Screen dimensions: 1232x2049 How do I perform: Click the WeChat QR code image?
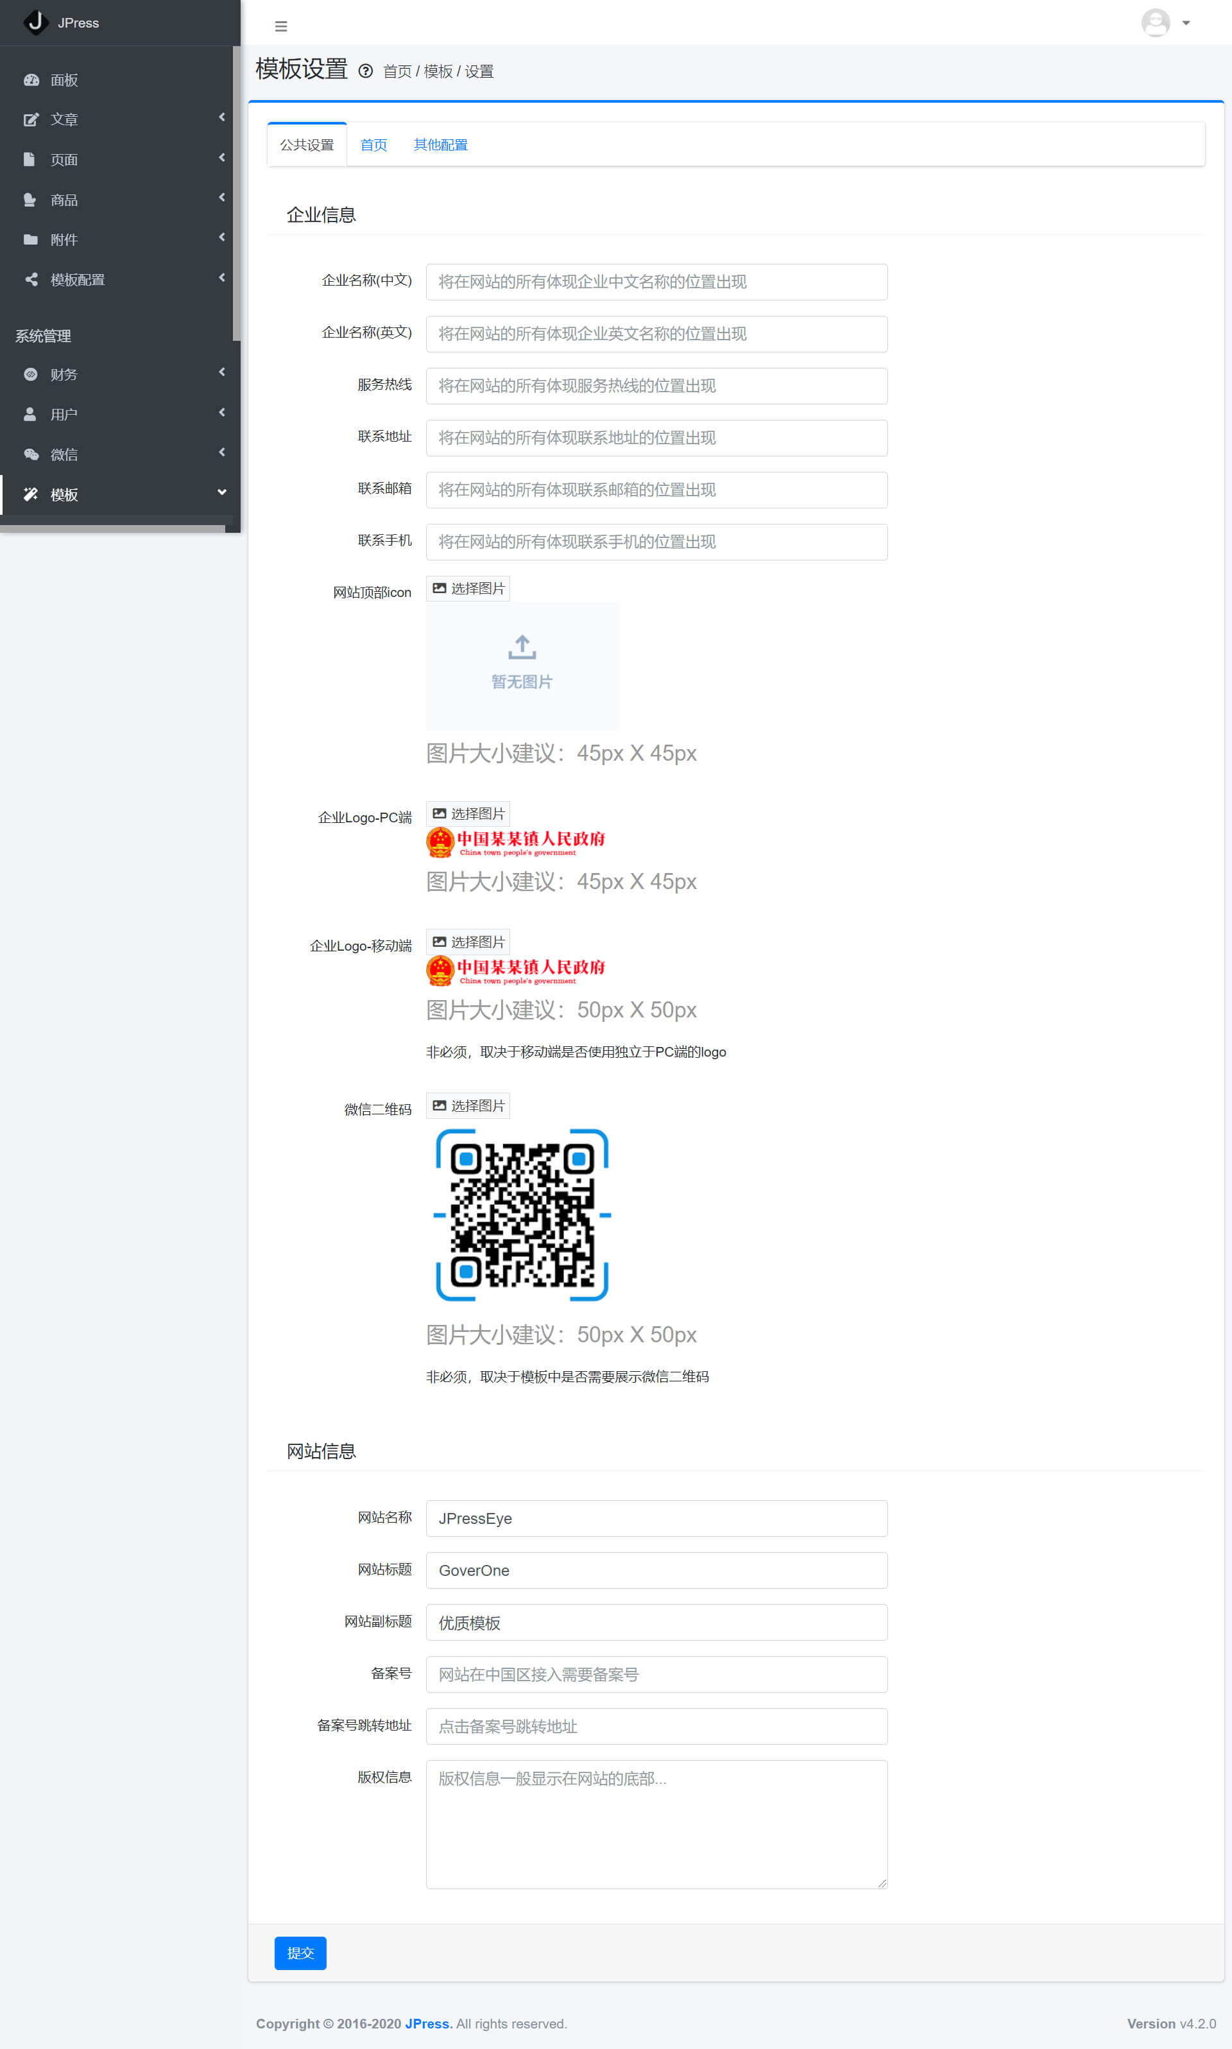pos(522,1215)
